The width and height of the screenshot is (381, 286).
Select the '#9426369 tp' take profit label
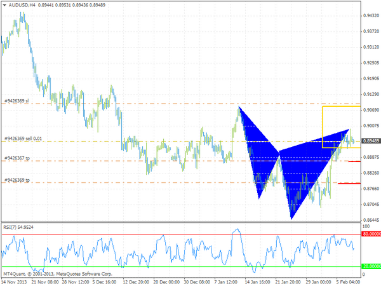(x=17, y=180)
